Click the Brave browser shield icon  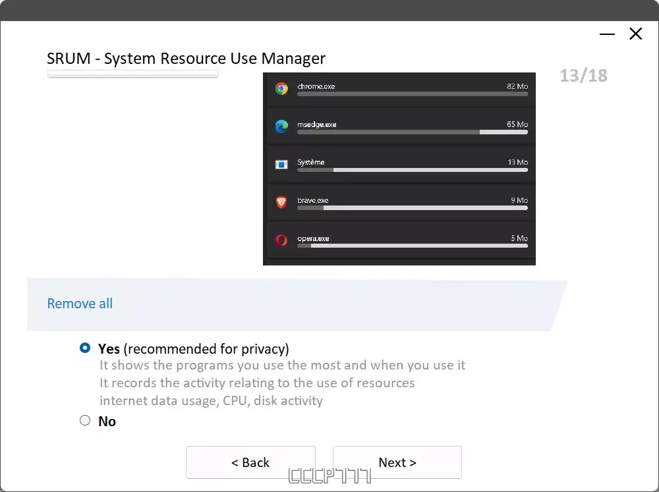(281, 201)
